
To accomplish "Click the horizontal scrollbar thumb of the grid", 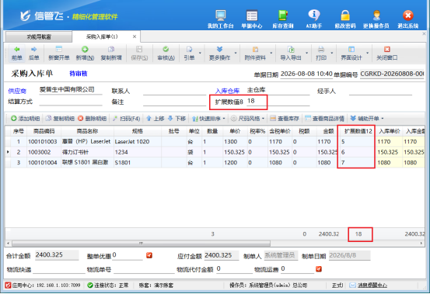I will [141, 243].
